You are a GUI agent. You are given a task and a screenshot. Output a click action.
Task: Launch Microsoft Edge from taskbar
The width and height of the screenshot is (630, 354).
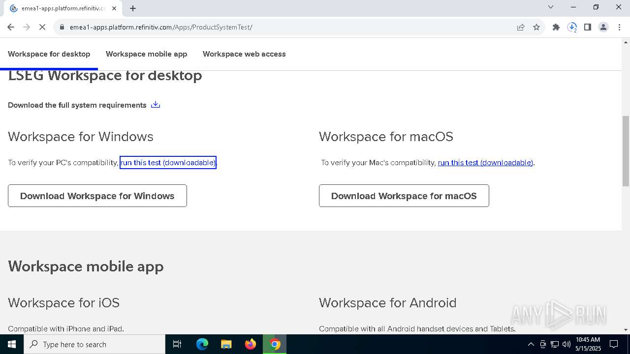[x=202, y=344]
